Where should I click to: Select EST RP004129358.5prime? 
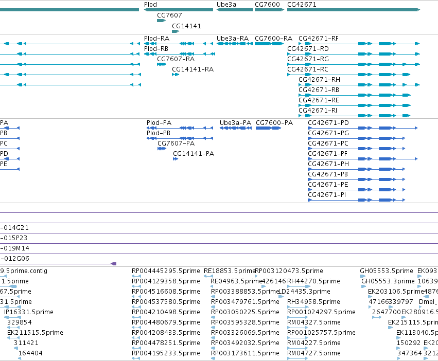pos(136,286)
